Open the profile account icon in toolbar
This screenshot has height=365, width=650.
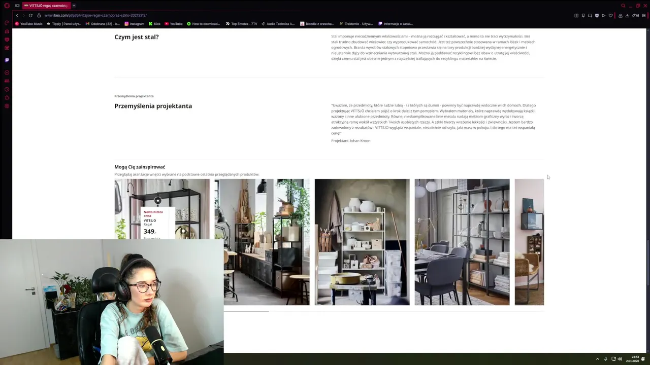[x=620, y=16]
